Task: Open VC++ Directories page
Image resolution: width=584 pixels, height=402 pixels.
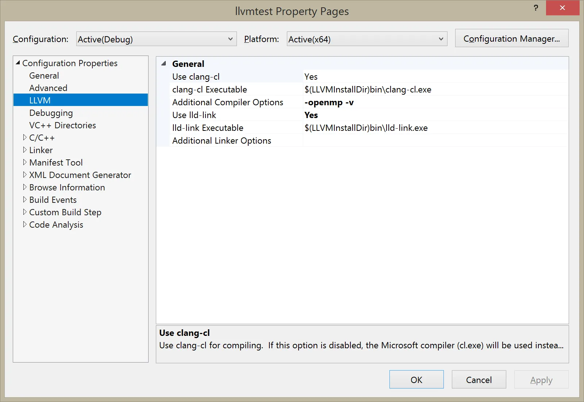Action: click(x=62, y=125)
